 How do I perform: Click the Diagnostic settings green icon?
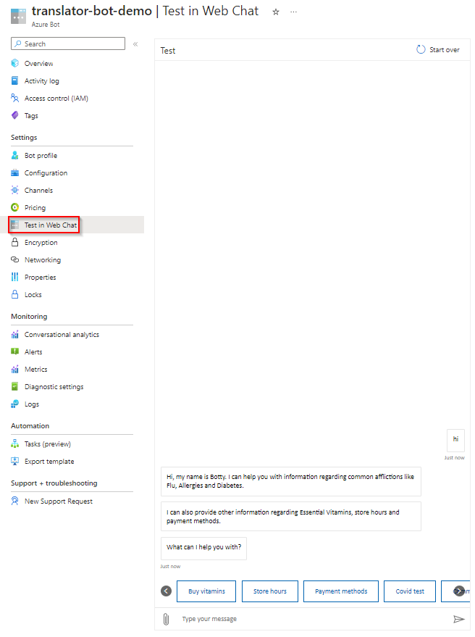[15, 386]
